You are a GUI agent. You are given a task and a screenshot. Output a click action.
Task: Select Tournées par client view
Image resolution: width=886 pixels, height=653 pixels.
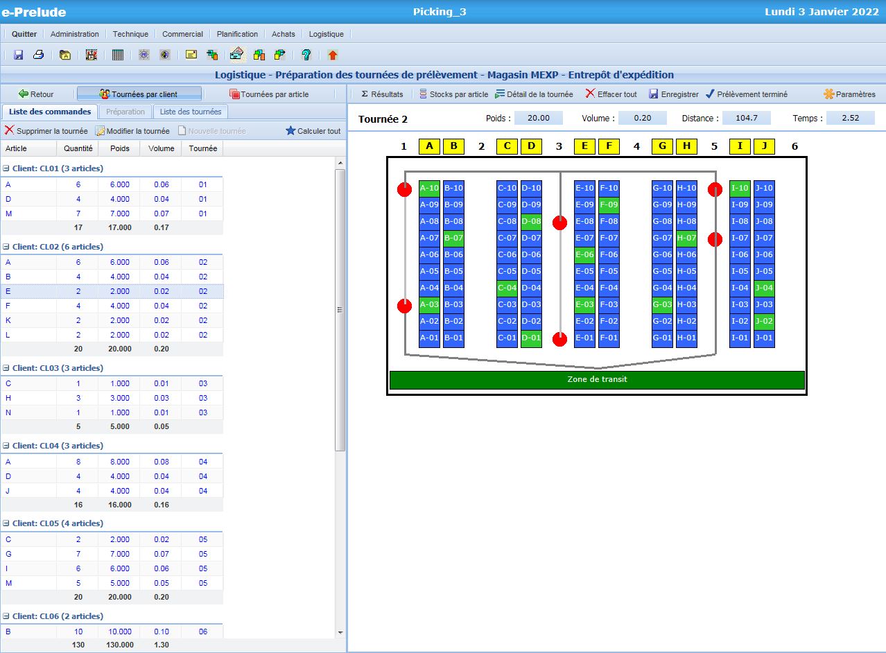(x=139, y=94)
